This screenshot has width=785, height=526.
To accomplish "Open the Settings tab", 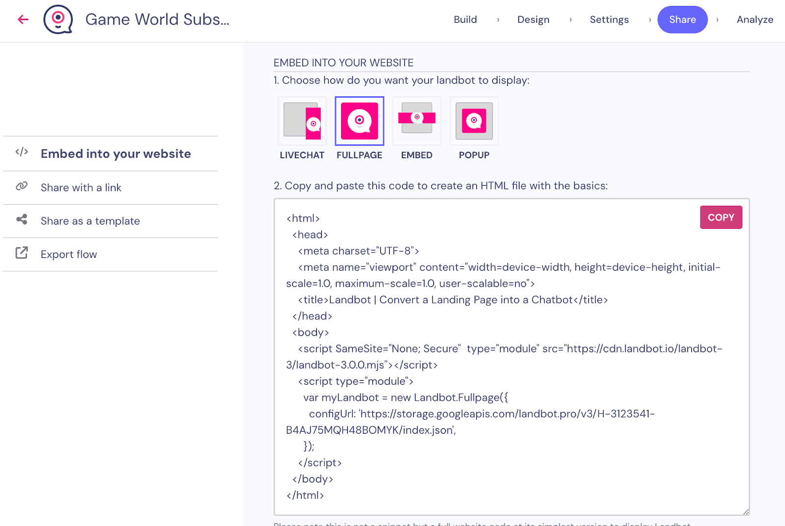I will click(609, 20).
